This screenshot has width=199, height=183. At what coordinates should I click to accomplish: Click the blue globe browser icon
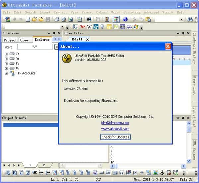click(x=125, y=19)
